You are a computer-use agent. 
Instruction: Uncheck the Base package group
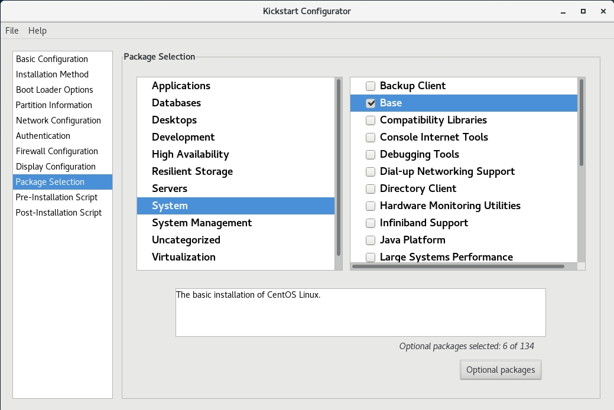tap(371, 103)
